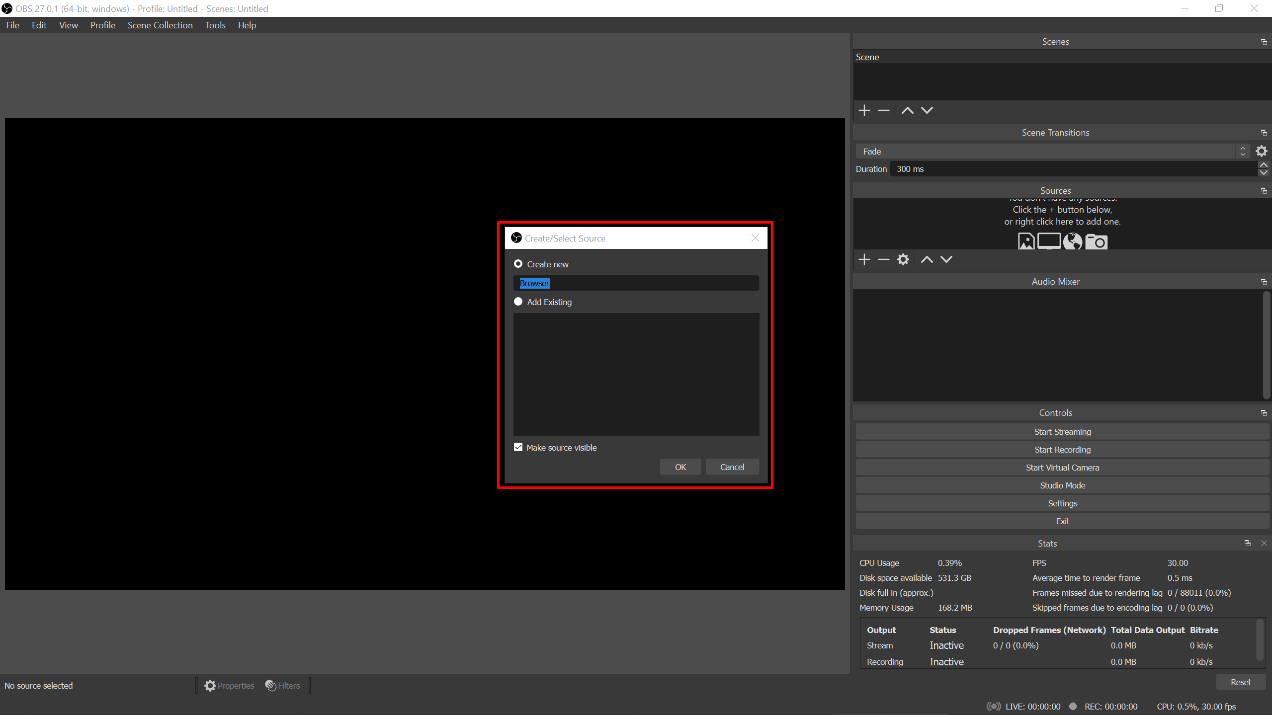Open the File menu
The height and width of the screenshot is (715, 1272).
pos(13,25)
